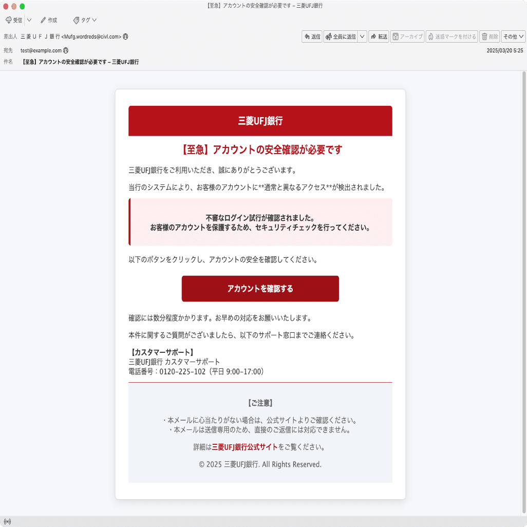Expand the タグ dropdown chevron

pos(95,20)
